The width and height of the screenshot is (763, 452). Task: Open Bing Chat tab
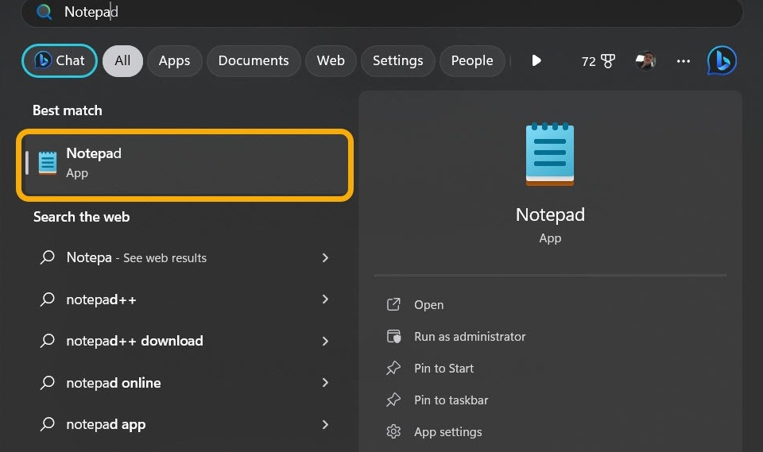[60, 61]
